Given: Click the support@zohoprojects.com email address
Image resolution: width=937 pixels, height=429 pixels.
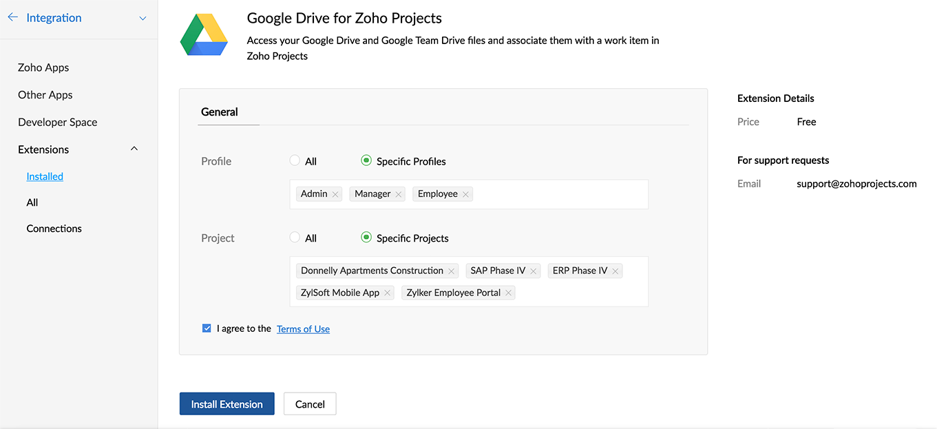Looking at the screenshot, I should [x=856, y=184].
